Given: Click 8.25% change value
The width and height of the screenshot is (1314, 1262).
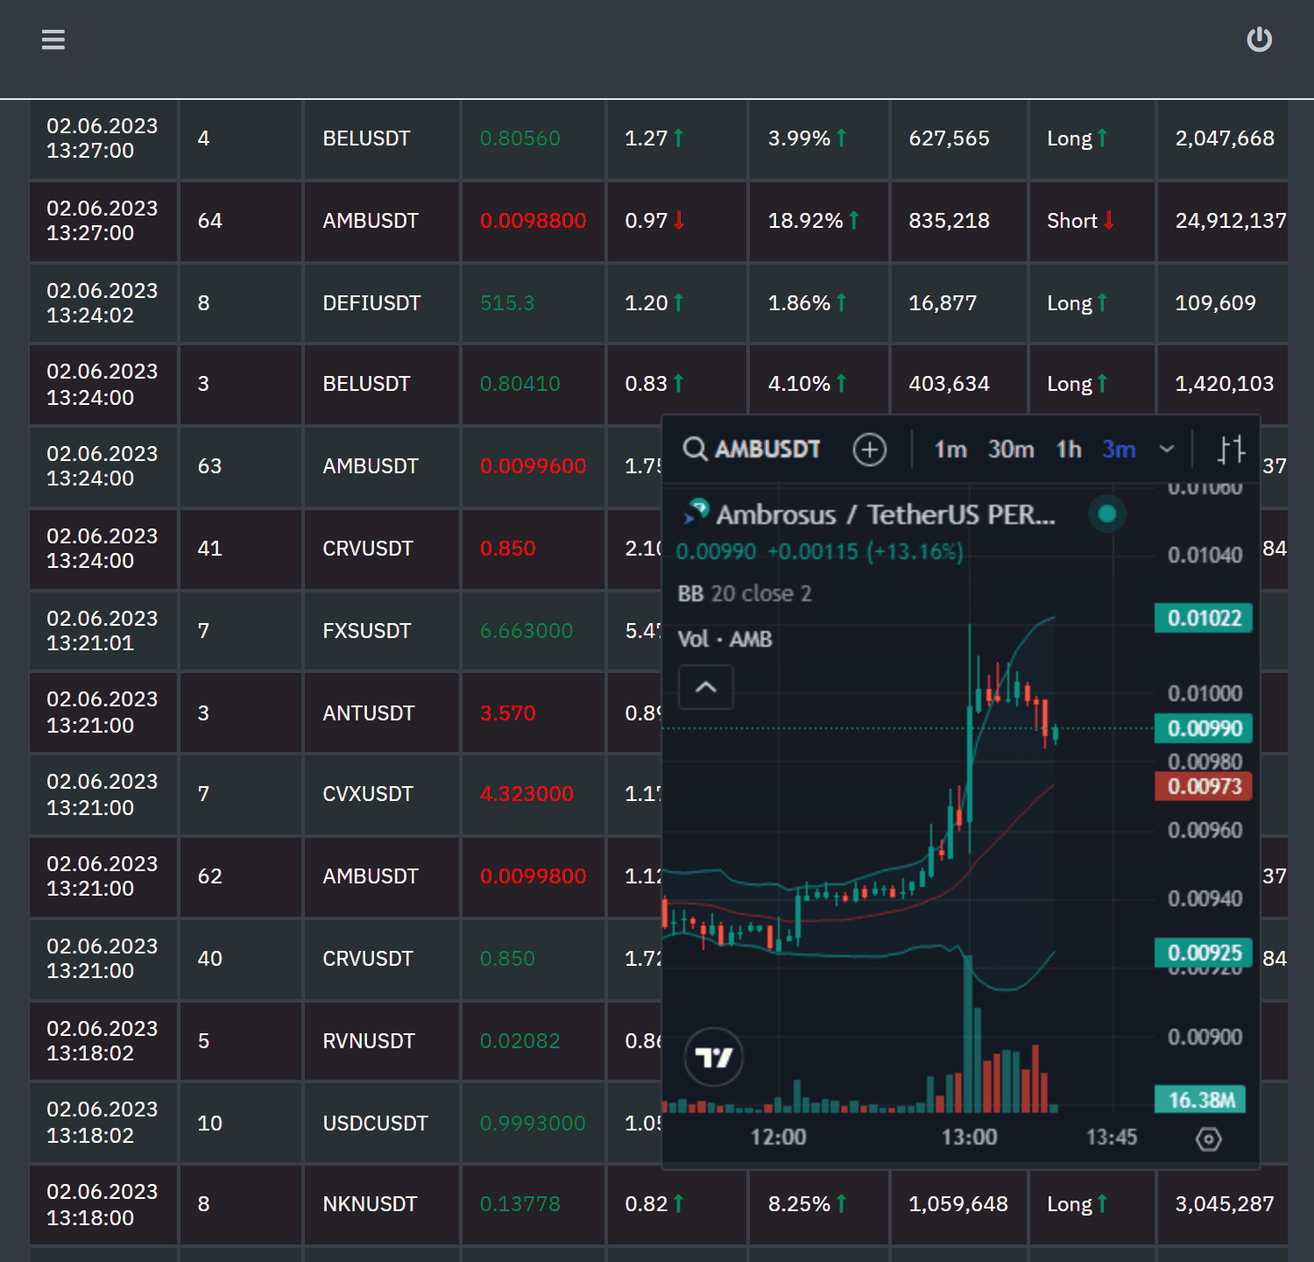Looking at the screenshot, I should point(799,1204).
